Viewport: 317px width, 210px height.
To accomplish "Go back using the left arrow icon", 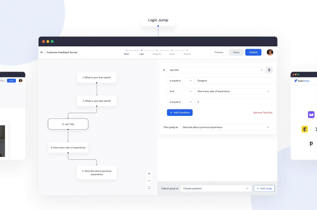I will (42, 52).
